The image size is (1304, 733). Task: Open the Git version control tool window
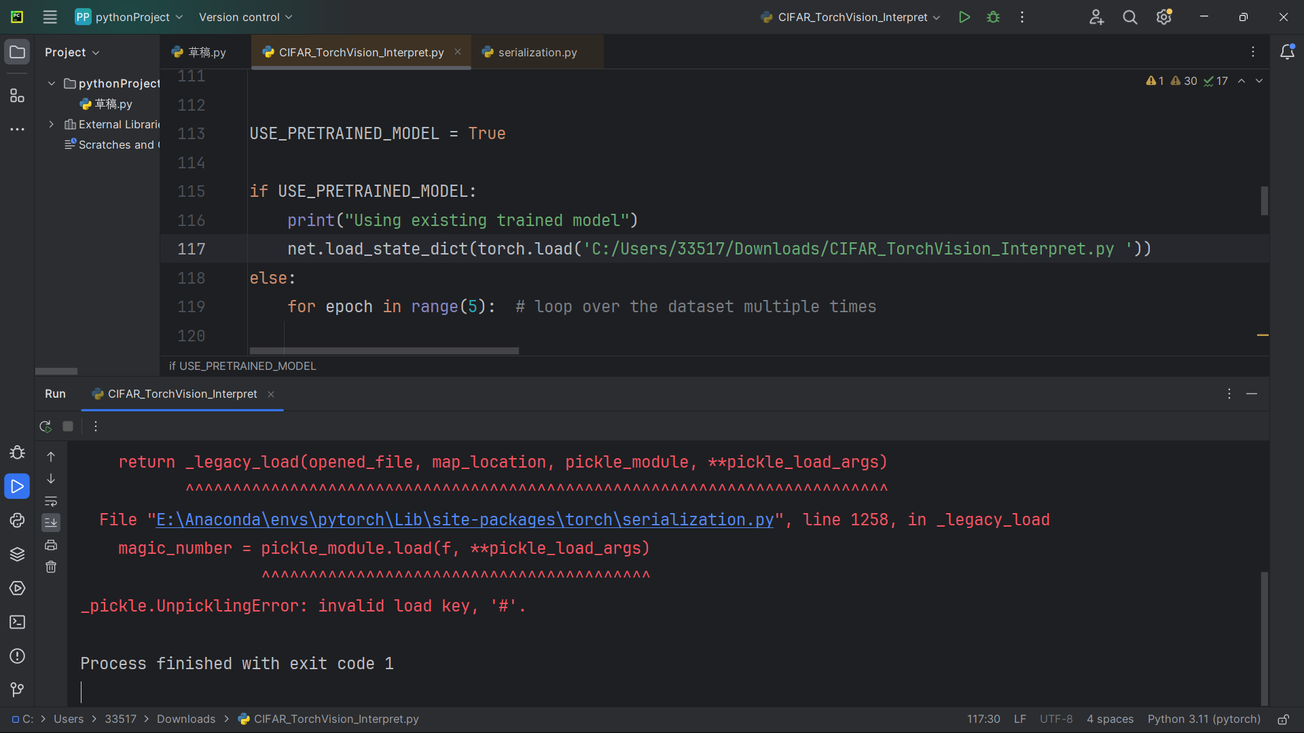(x=17, y=690)
